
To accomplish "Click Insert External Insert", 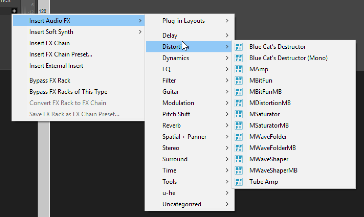I will [56, 65].
